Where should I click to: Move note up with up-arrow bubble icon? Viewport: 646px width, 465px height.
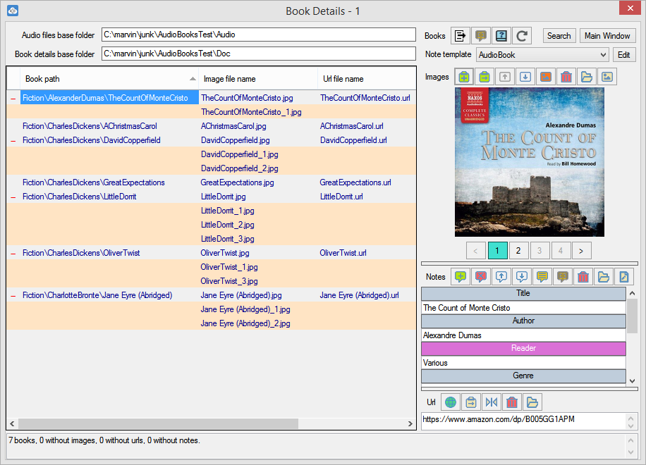(x=501, y=276)
